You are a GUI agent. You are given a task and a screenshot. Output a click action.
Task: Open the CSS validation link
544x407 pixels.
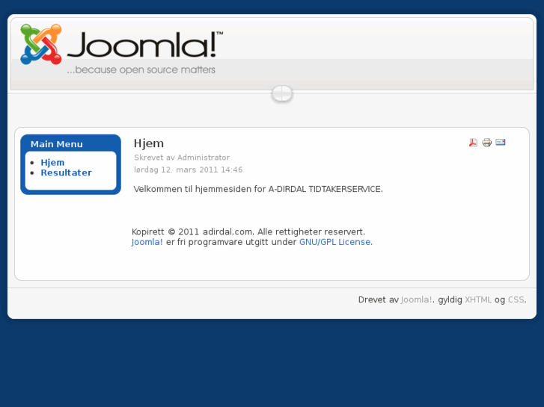(x=516, y=299)
